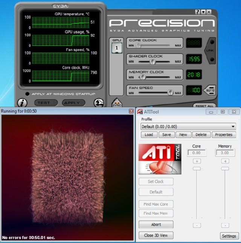Open Precision settings wrench icon

click(x=99, y=103)
